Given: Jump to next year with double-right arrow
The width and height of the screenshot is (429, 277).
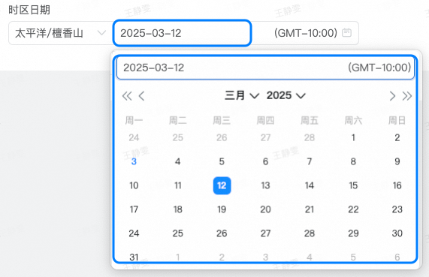Looking at the screenshot, I should click(x=407, y=96).
